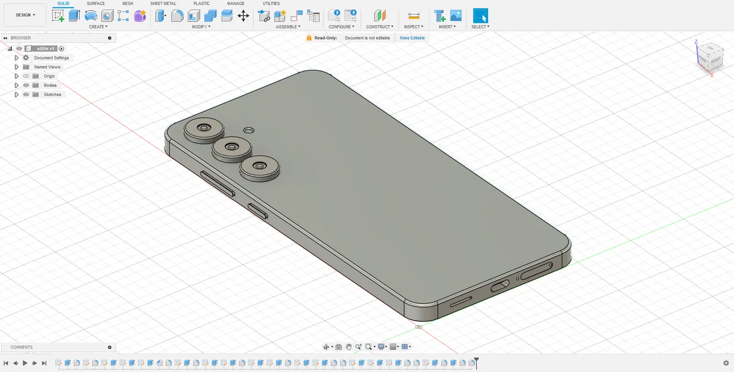This screenshot has width=734, height=372.
Task: Expand the Comments panel
Action: (110, 347)
